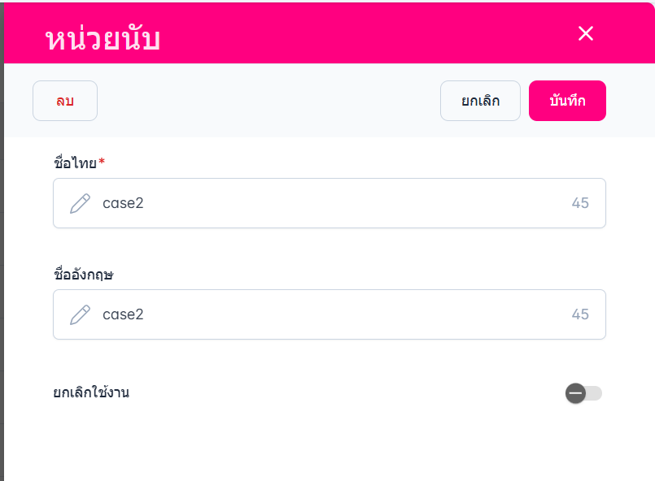This screenshot has width=655, height=481.
Task: Click the pencil icon in the ชื่ออังกฤษ field
Action: [80, 314]
